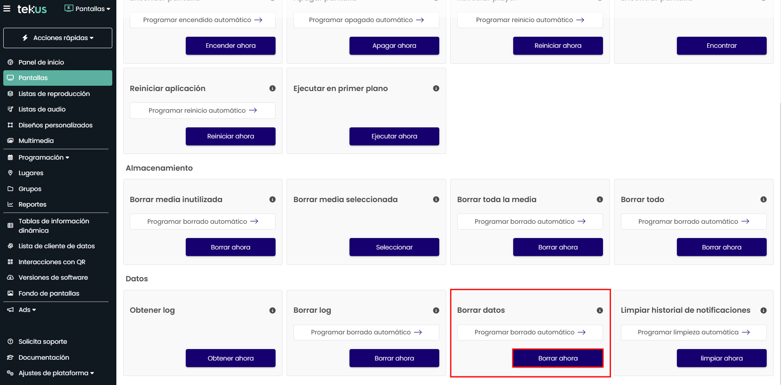Image resolution: width=781 pixels, height=385 pixels.
Task: Click the info icon on Borrar todo
Action: [763, 200]
